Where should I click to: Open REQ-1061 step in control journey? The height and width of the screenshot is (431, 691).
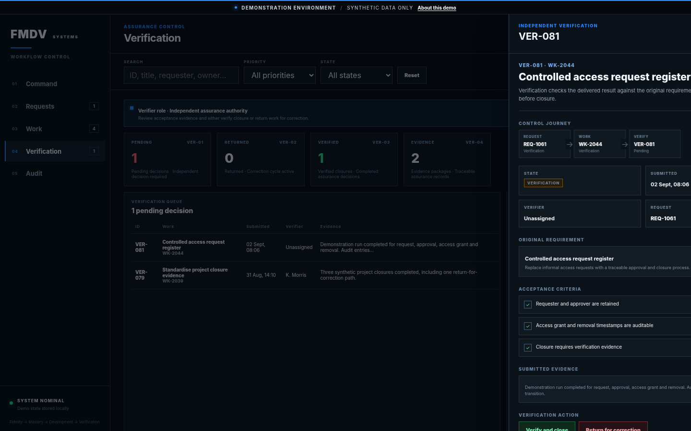545,144
